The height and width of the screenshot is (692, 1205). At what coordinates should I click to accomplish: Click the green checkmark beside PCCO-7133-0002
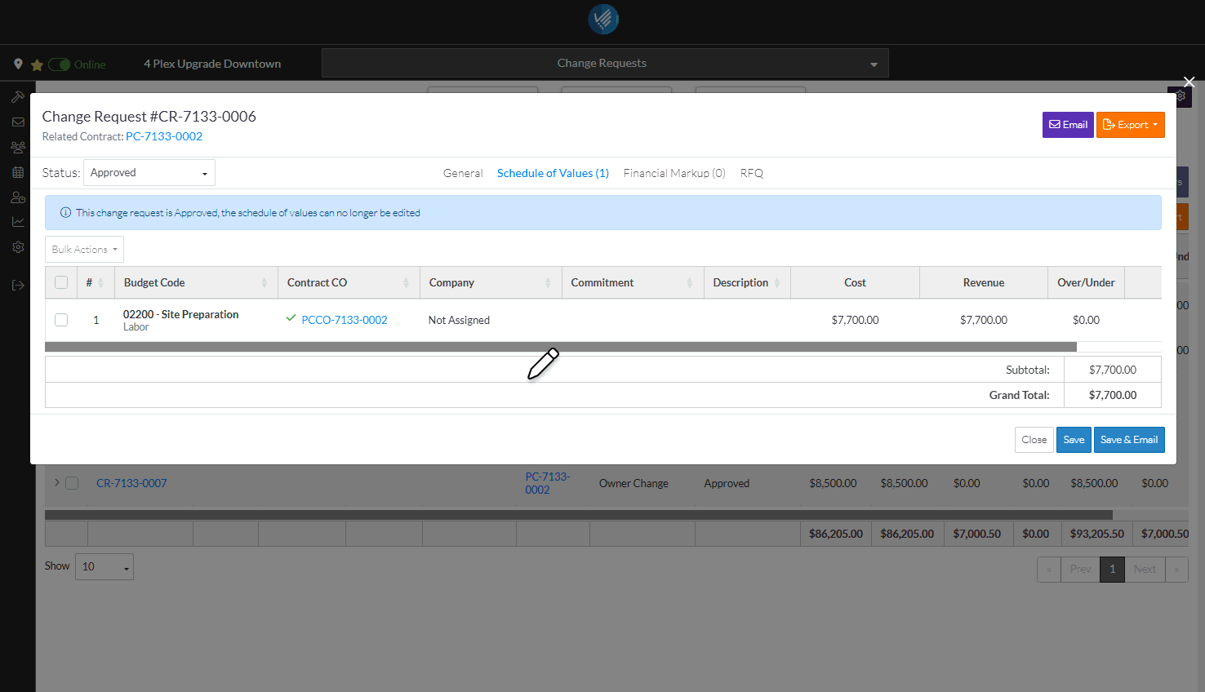click(291, 318)
